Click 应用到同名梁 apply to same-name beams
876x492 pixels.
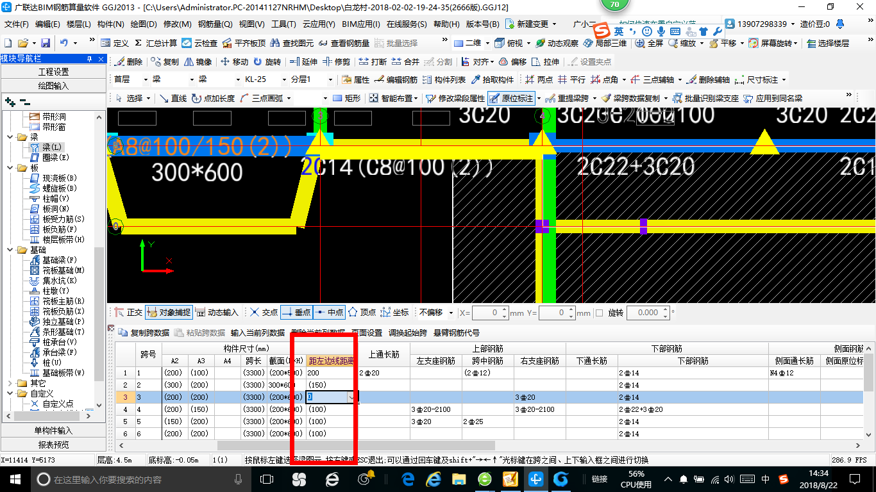[x=772, y=98]
